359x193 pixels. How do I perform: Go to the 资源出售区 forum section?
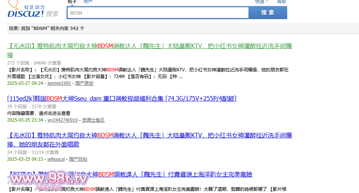[x=93, y=120]
